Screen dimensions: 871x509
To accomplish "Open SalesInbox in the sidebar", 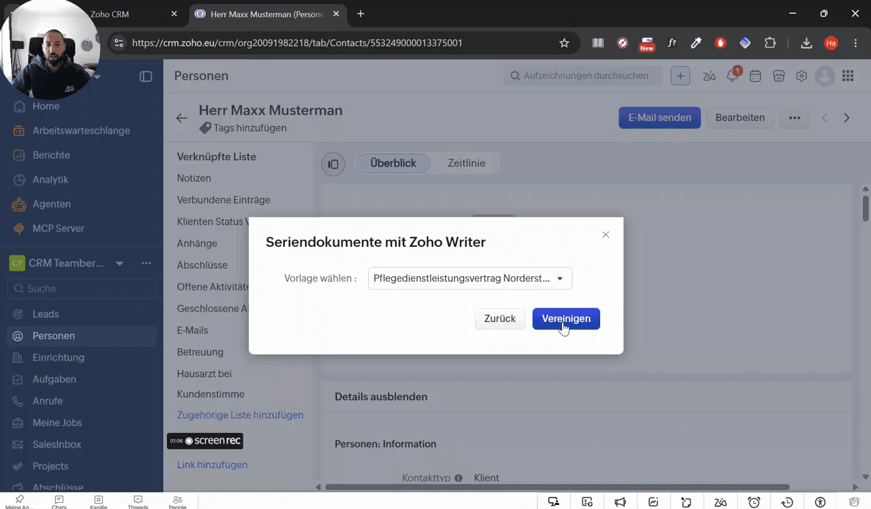I will point(82,444).
